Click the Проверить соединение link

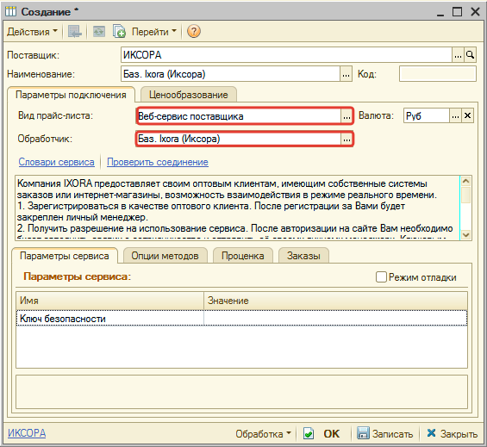coord(158,162)
